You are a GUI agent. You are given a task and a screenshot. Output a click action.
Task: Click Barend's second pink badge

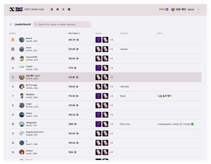[x=105, y=40]
